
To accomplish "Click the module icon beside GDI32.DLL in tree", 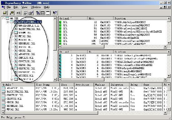I will (16, 51).
